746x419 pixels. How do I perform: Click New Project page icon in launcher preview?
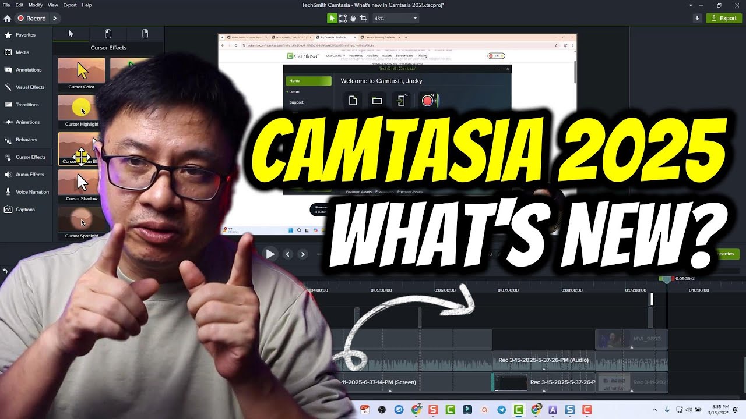tap(353, 101)
